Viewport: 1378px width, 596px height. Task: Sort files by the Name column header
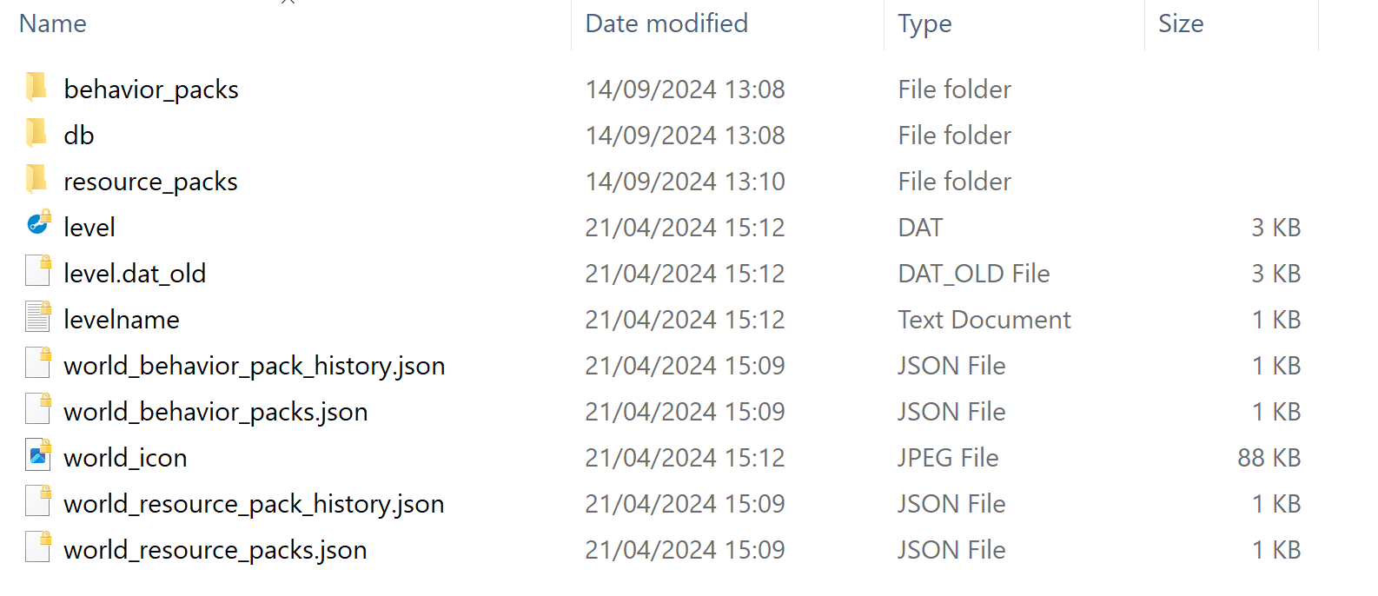click(x=53, y=23)
